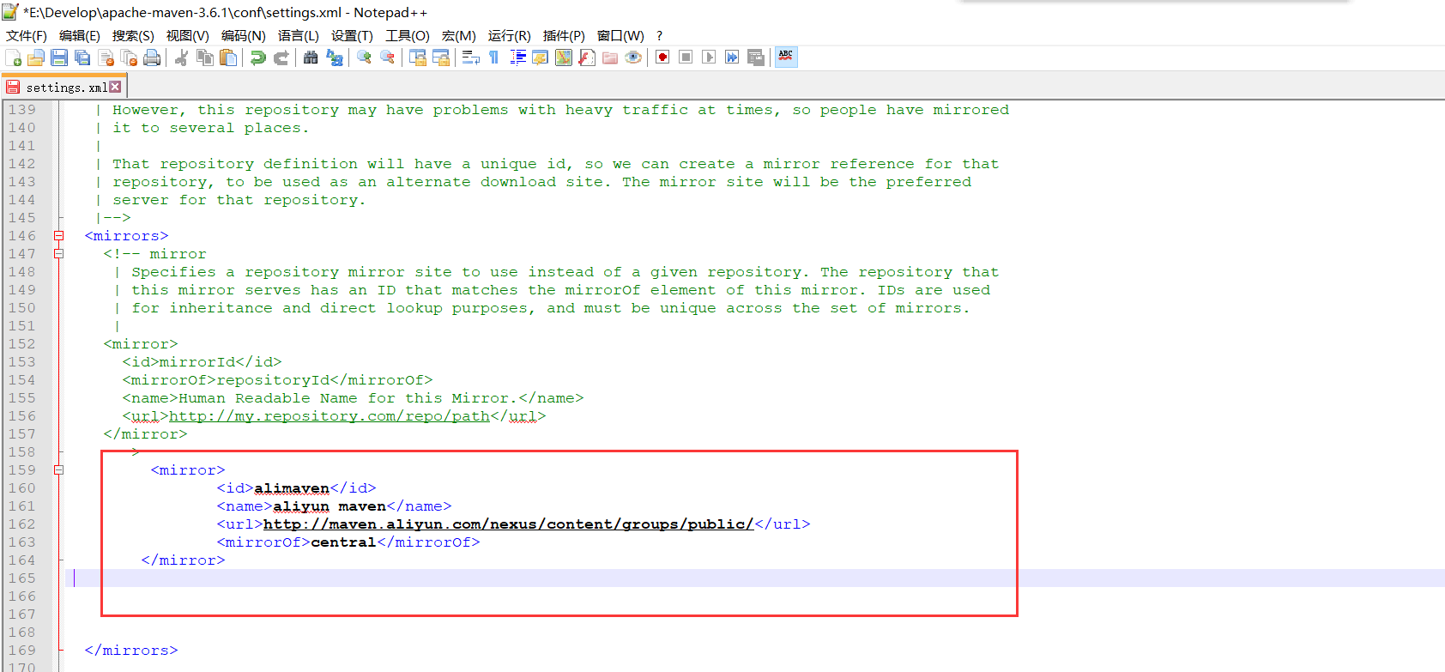Toggle monitoring with the eye icon
Viewport: 1445px width, 672px height.
coord(633,58)
